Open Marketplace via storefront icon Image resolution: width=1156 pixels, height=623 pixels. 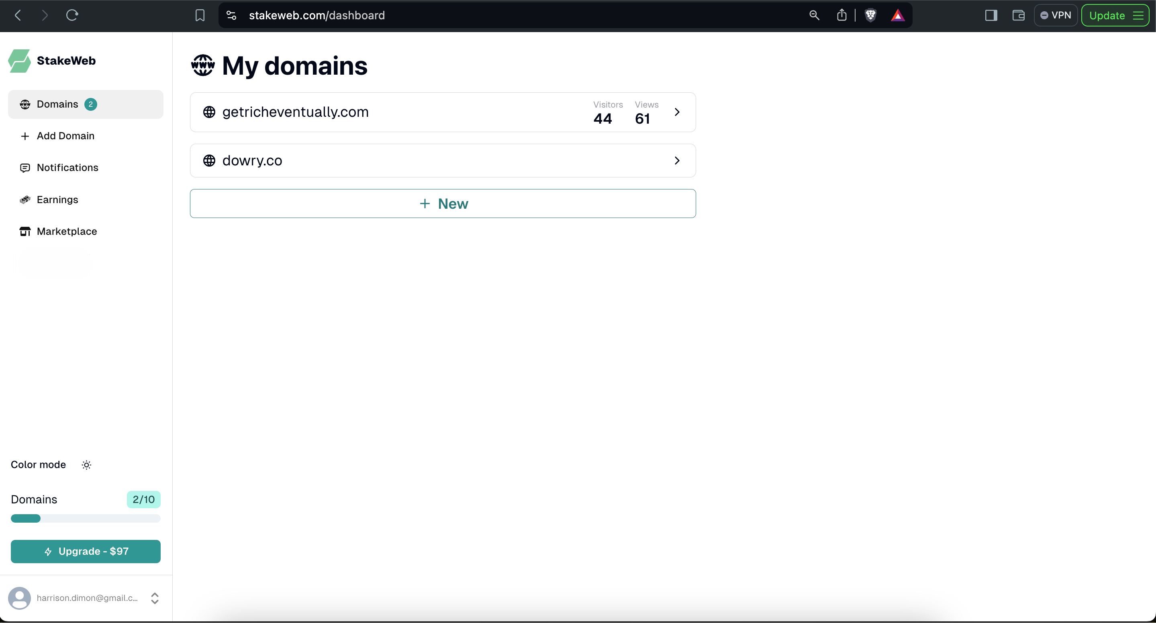(25, 232)
